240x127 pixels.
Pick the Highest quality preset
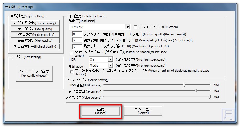35,46
